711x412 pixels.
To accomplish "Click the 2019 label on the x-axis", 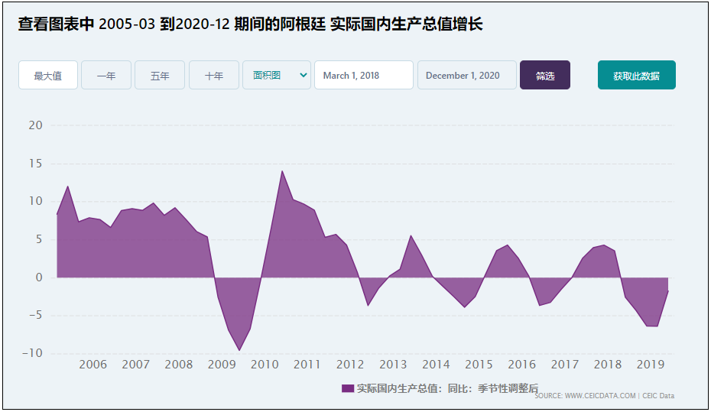I will point(650,365).
